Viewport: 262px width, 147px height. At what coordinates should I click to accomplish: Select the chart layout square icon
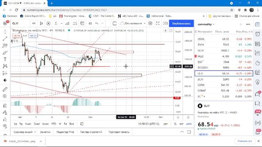115,24
